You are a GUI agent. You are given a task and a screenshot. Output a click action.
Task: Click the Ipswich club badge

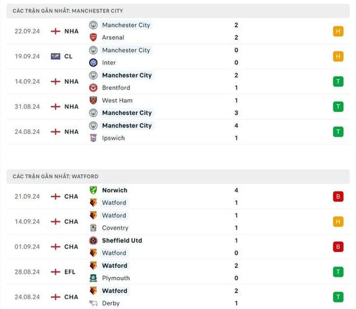coord(93,138)
